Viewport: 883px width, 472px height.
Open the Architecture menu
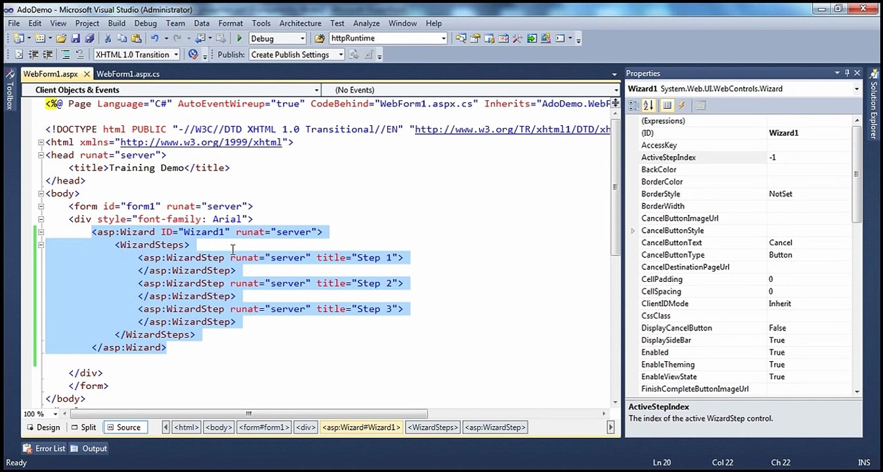pos(300,23)
